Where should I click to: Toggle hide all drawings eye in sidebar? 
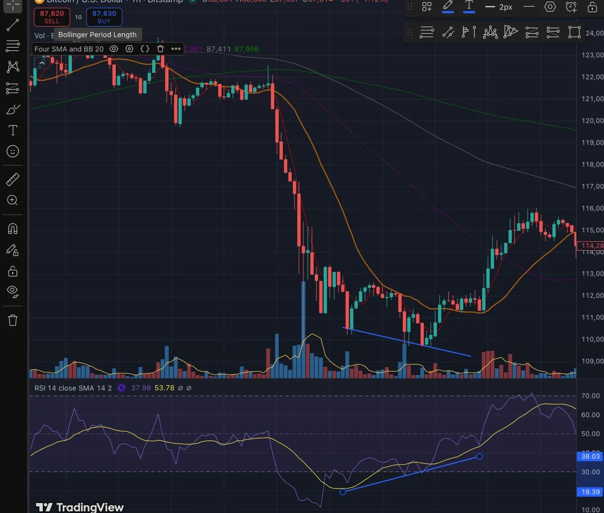tap(13, 291)
